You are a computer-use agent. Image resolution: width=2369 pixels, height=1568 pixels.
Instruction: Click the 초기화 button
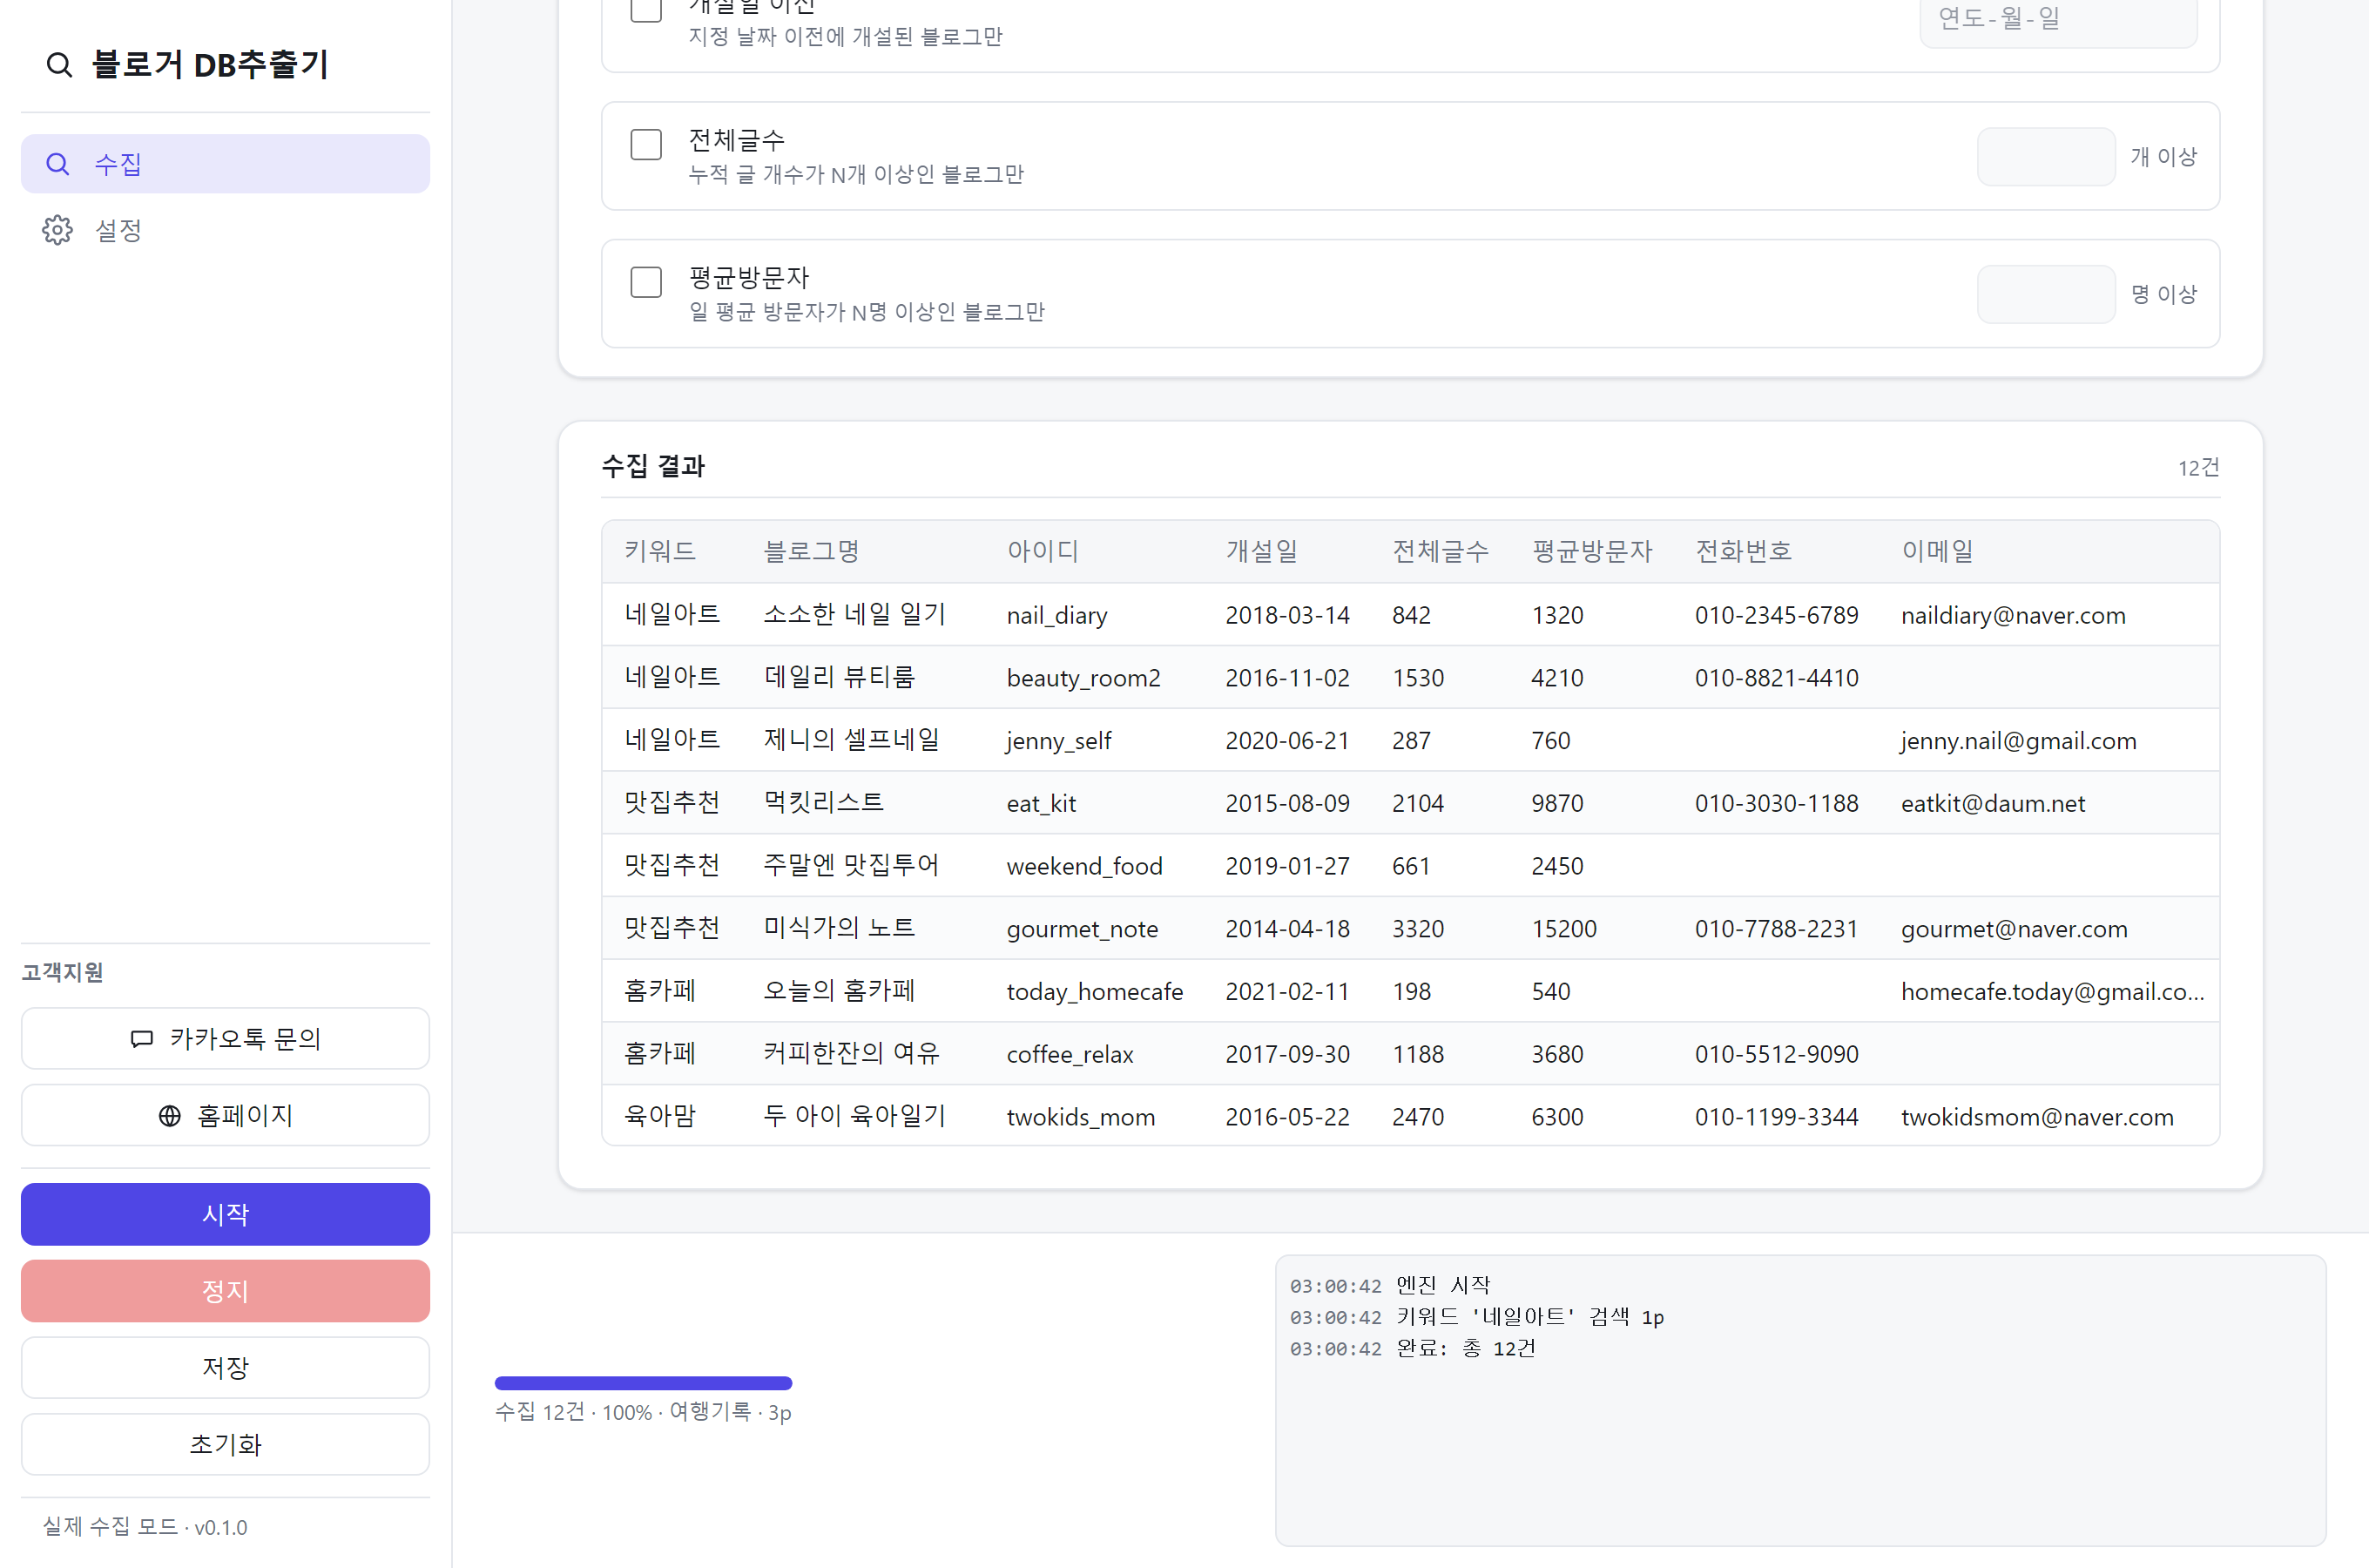(225, 1445)
